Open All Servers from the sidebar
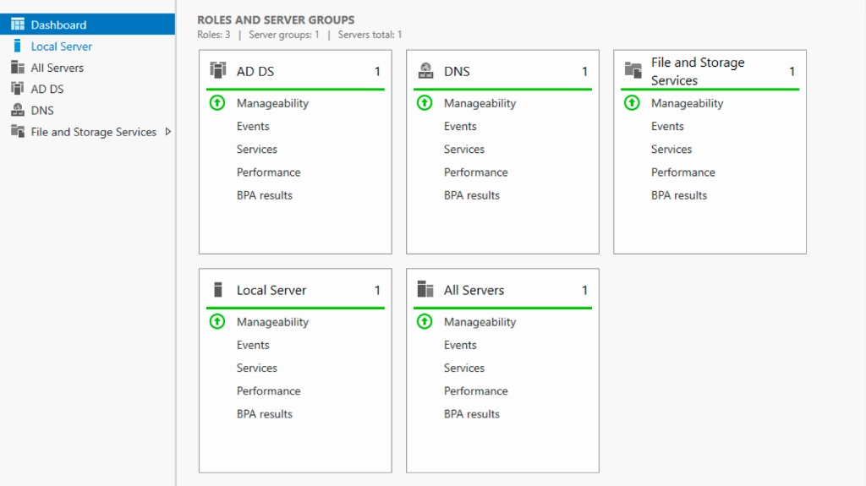The width and height of the screenshot is (866, 486). 57,68
